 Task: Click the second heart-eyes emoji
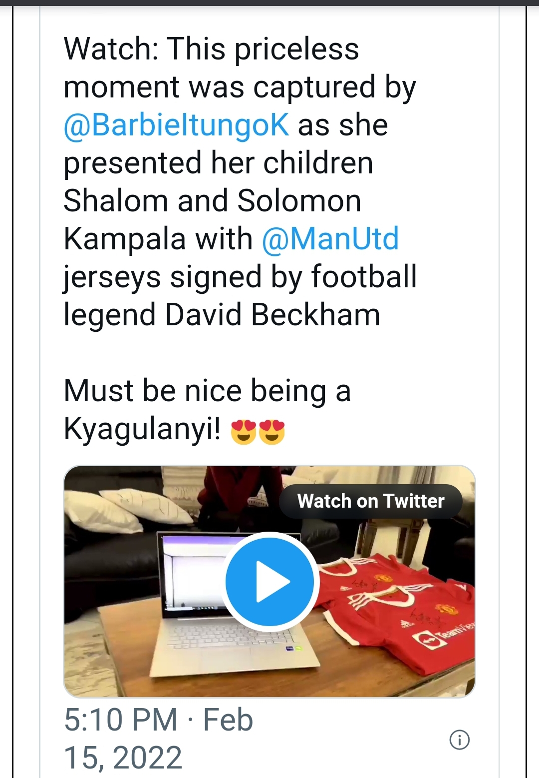tap(272, 431)
